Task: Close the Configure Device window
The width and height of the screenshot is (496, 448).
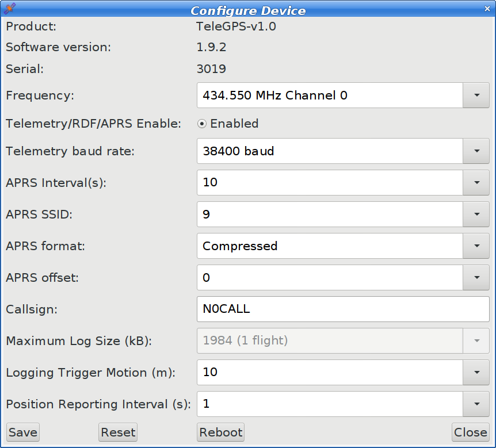Action: pos(487,9)
